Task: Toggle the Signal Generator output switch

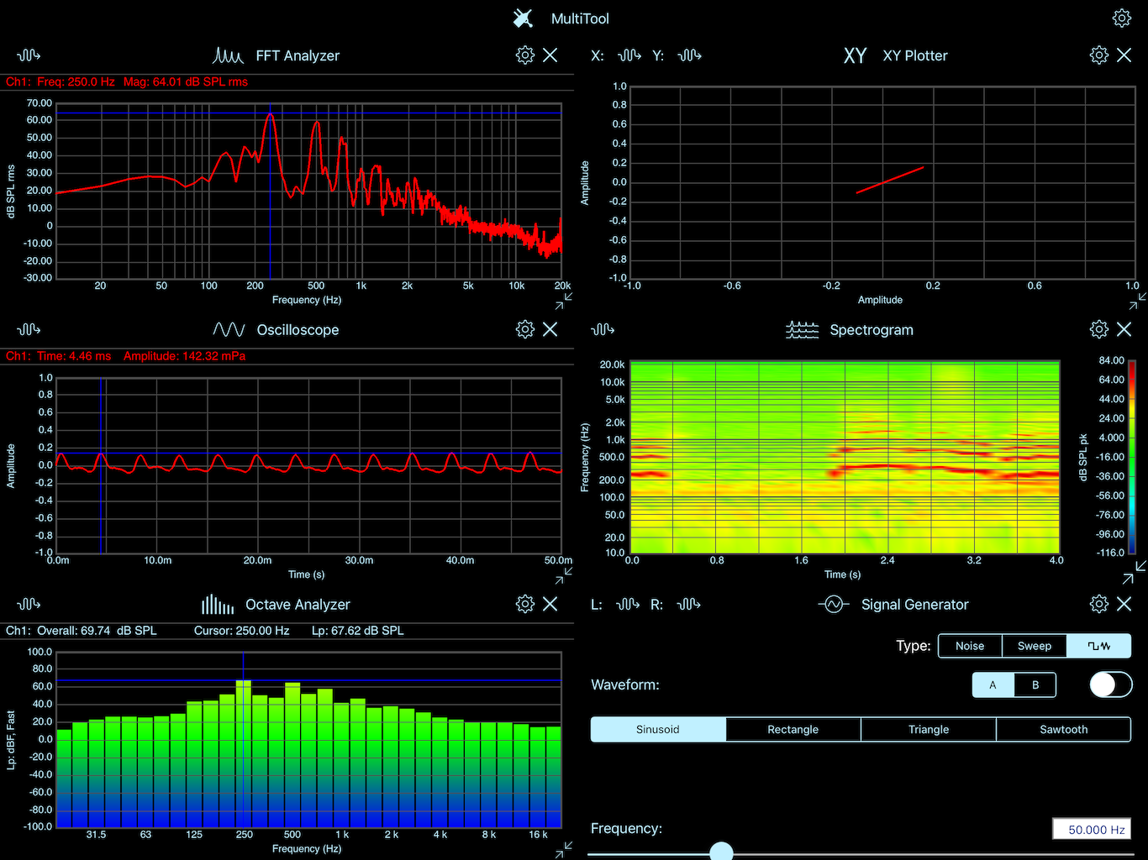Action: pos(1110,684)
